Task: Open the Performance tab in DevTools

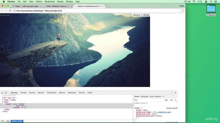Action: tap(52, 93)
